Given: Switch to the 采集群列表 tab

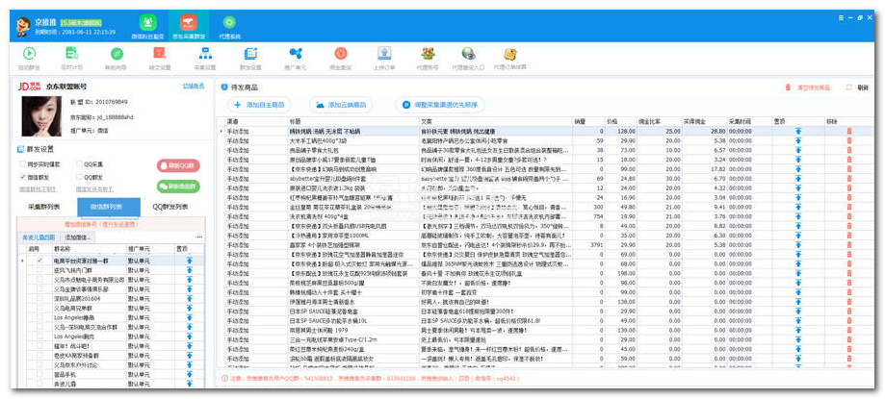Looking at the screenshot, I should (44, 207).
